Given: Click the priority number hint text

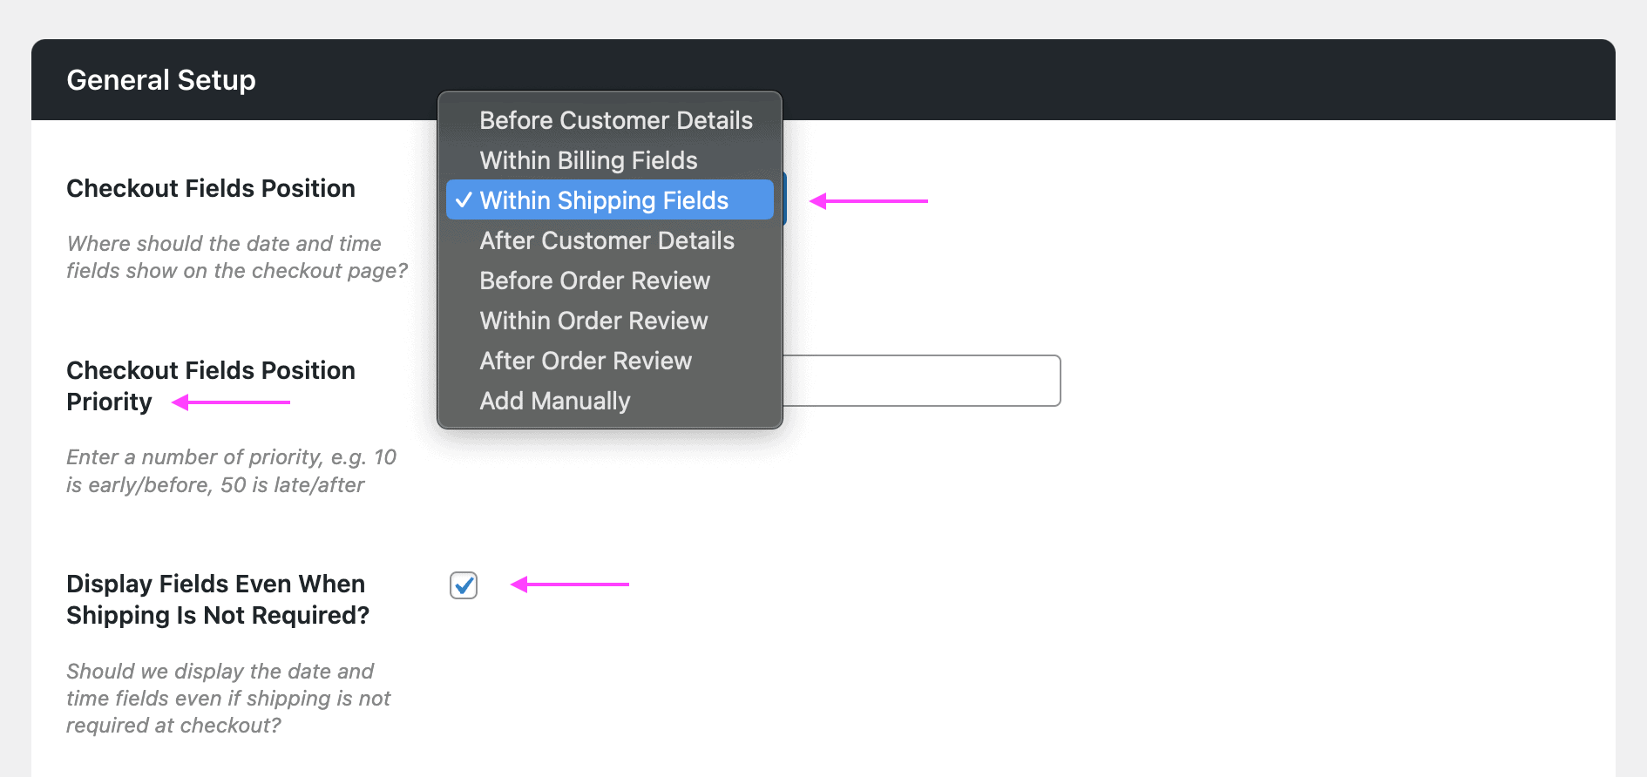Looking at the screenshot, I should tap(231, 470).
